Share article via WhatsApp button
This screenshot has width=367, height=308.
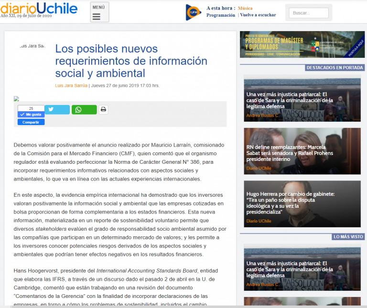(x=84, y=109)
